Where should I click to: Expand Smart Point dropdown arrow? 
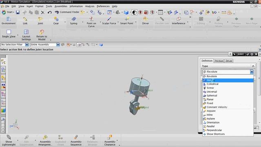[136, 22]
